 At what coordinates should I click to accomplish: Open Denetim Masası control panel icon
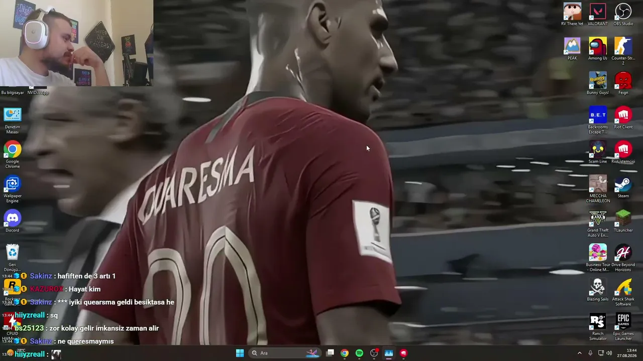13,120
